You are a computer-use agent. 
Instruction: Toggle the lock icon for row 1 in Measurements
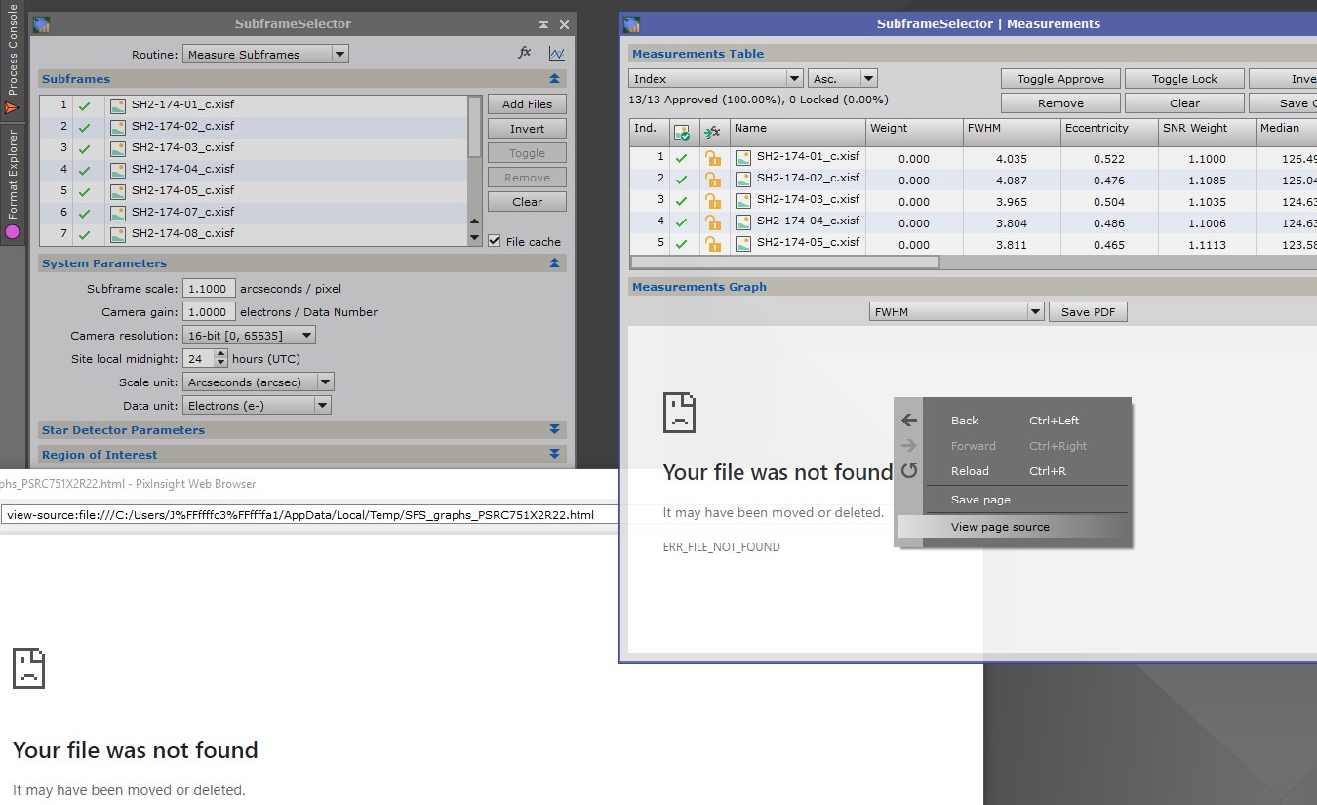(713, 158)
